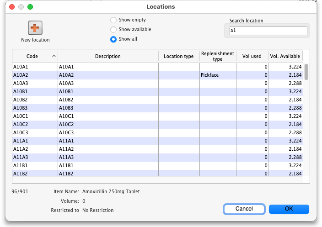Click the green zoom window button

click(x=30, y=7)
